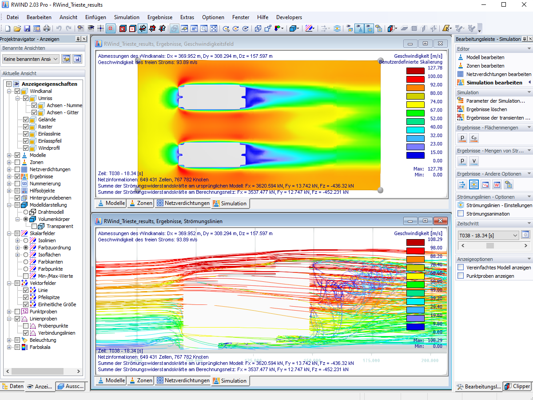Click the red box with X toolbar icon
This screenshot has width=533, height=400.
click(x=132, y=28)
